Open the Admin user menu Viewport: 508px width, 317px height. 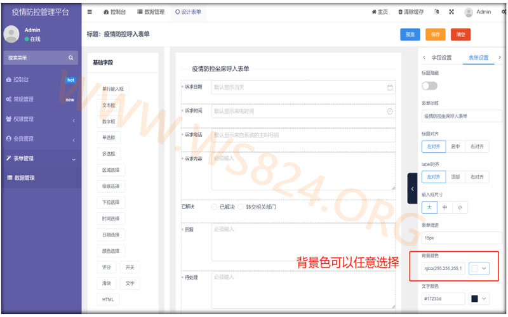pos(478,12)
